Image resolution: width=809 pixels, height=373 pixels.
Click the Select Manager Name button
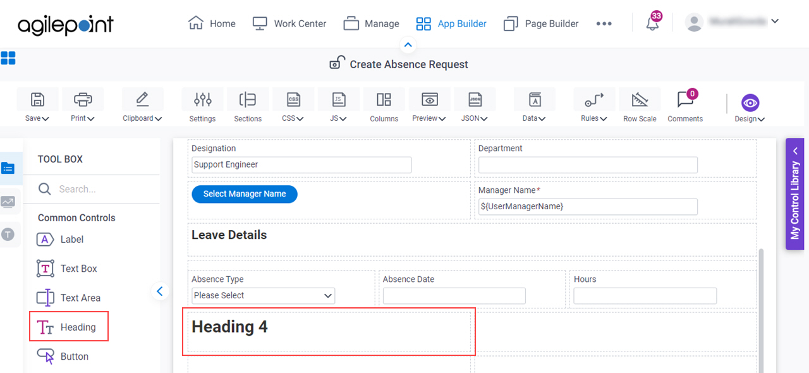click(245, 194)
